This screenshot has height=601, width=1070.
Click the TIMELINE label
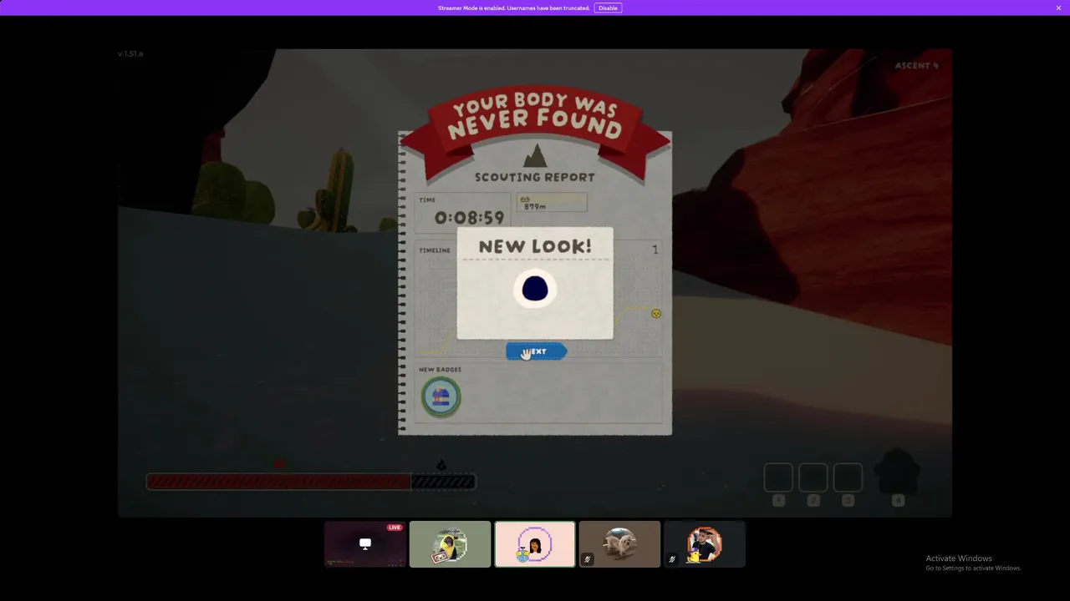click(435, 250)
